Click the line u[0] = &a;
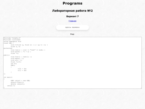Image resolution: width=145 pixels, height=109 pixels. click(22, 69)
